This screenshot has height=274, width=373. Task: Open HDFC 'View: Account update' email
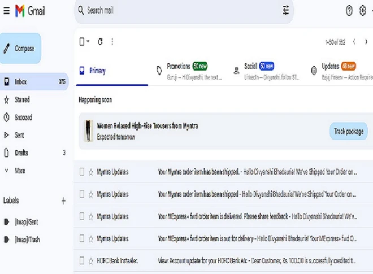tap(224, 260)
